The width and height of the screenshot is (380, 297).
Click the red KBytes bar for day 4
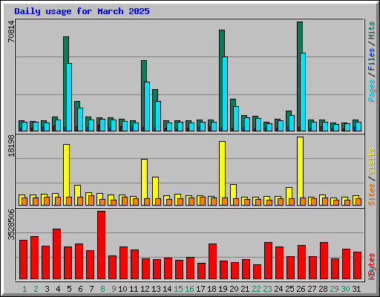tap(56, 254)
